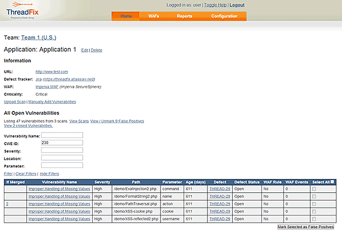Open vulnerability name in FormatString2.php row
The image size is (342, 232).
click(x=59, y=197)
